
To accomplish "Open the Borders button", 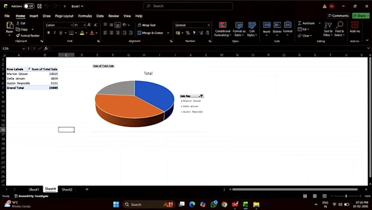I will coord(71,33).
